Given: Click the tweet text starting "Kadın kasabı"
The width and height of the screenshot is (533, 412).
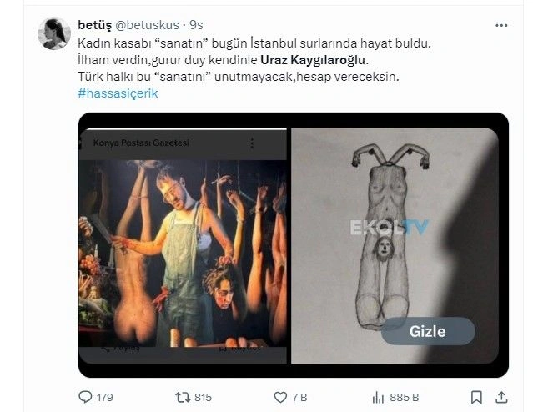Looking at the screenshot, I should pos(250,43).
